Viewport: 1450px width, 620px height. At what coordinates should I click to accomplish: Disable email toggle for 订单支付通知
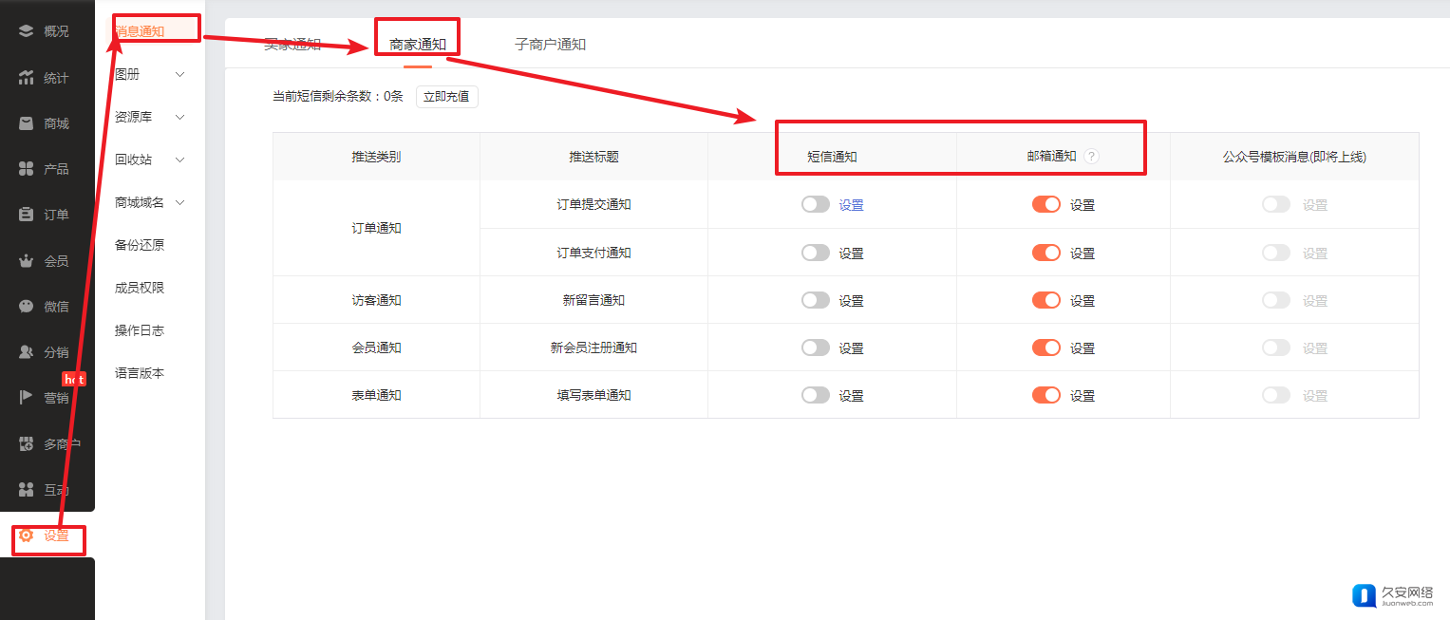click(1045, 253)
